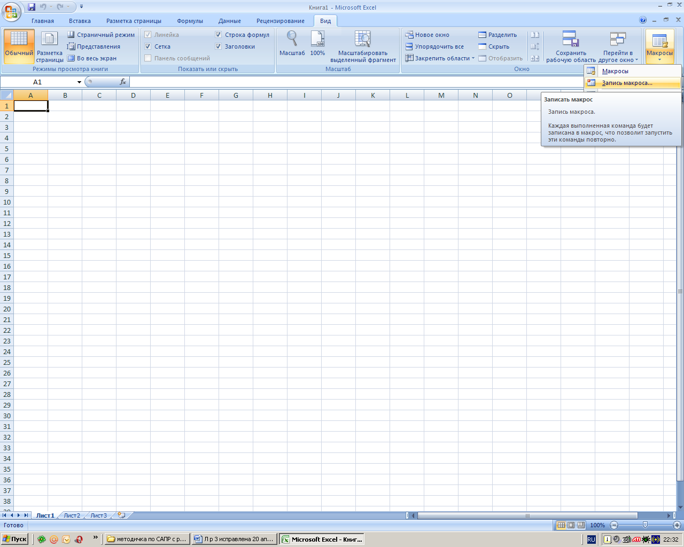Click the reset window position icon
The width and height of the screenshot is (684, 547).
tap(535, 58)
